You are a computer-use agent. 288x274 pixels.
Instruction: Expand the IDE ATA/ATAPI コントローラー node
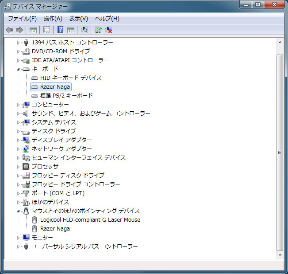18,60
